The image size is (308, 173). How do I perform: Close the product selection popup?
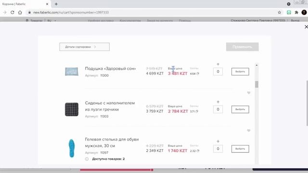(x=306, y=27)
